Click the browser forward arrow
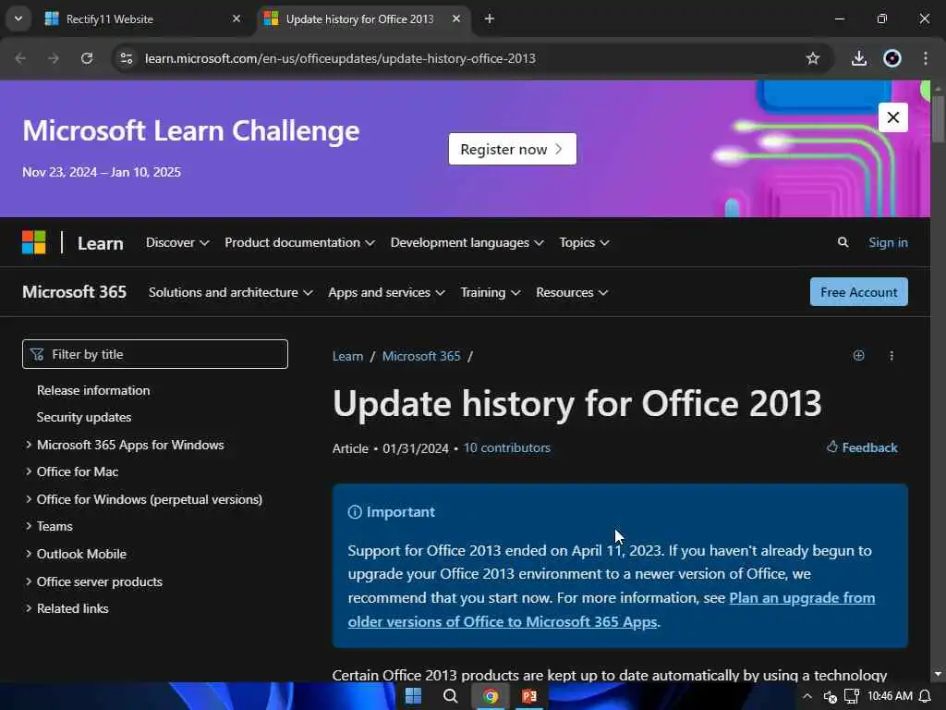The height and width of the screenshot is (710, 946). [54, 58]
